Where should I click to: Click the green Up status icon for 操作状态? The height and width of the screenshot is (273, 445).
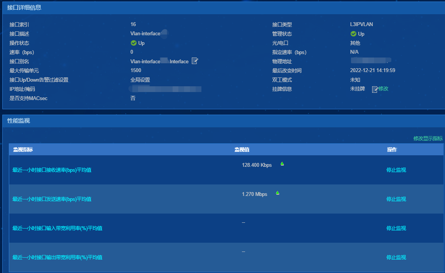pyautogui.click(x=133, y=43)
